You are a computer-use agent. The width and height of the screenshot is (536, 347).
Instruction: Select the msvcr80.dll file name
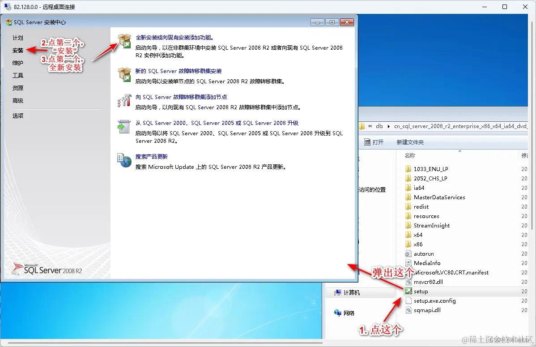click(428, 282)
